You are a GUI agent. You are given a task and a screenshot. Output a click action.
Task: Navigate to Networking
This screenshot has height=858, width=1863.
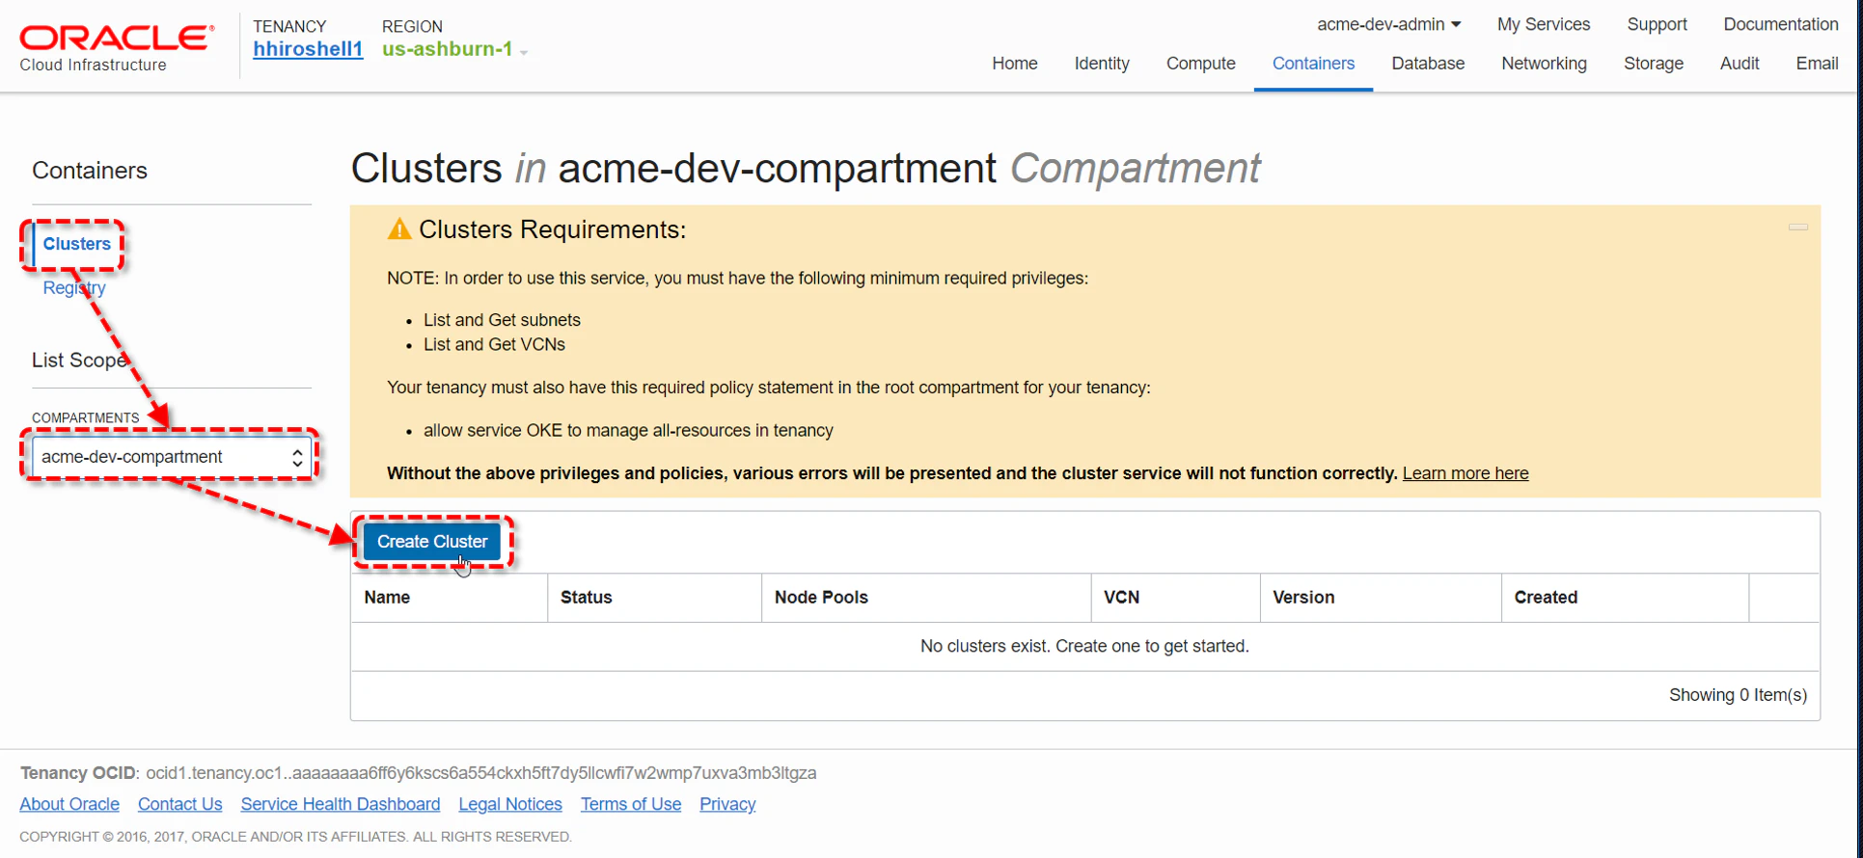tap(1544, 64)
